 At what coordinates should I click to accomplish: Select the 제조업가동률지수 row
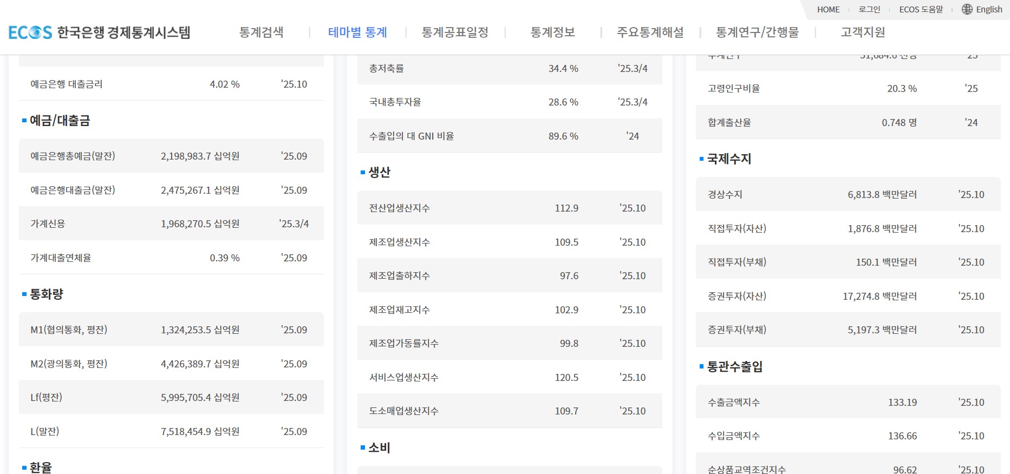click(510, 343)
